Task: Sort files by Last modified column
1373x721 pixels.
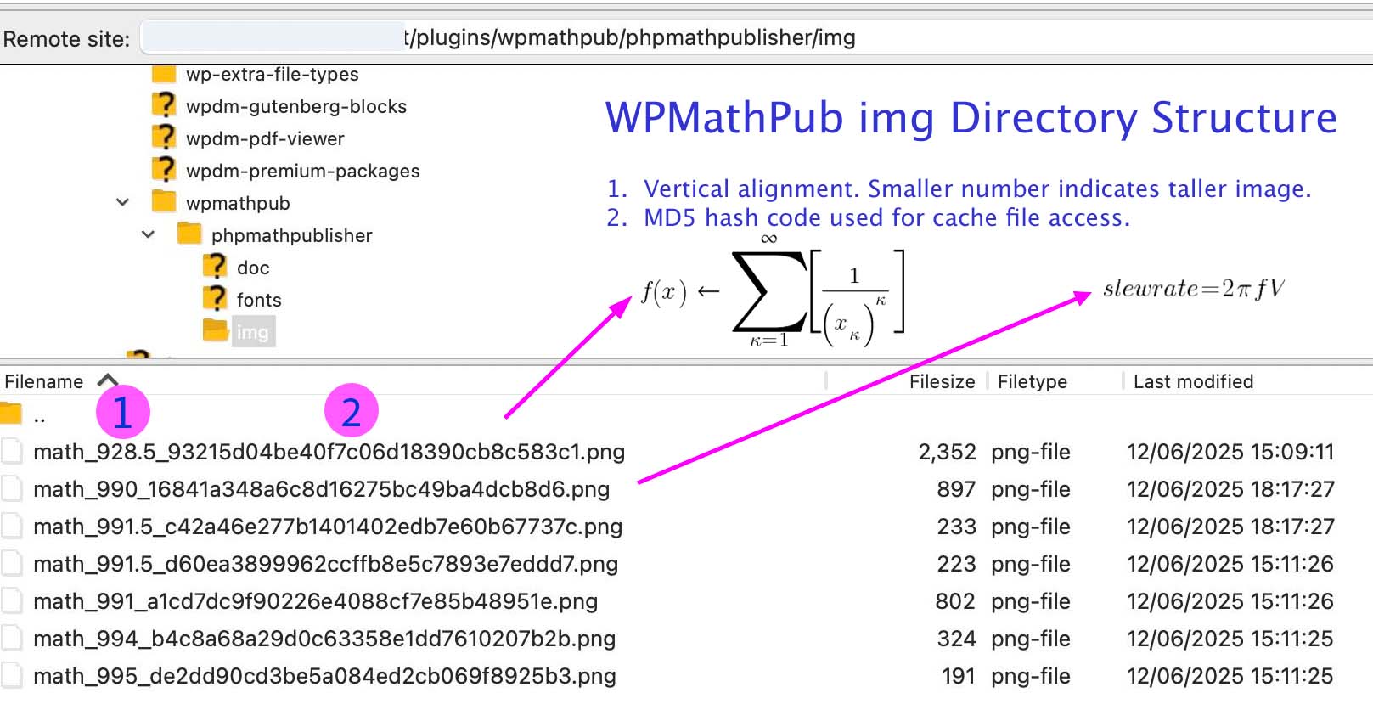Action: [1192, 381]
